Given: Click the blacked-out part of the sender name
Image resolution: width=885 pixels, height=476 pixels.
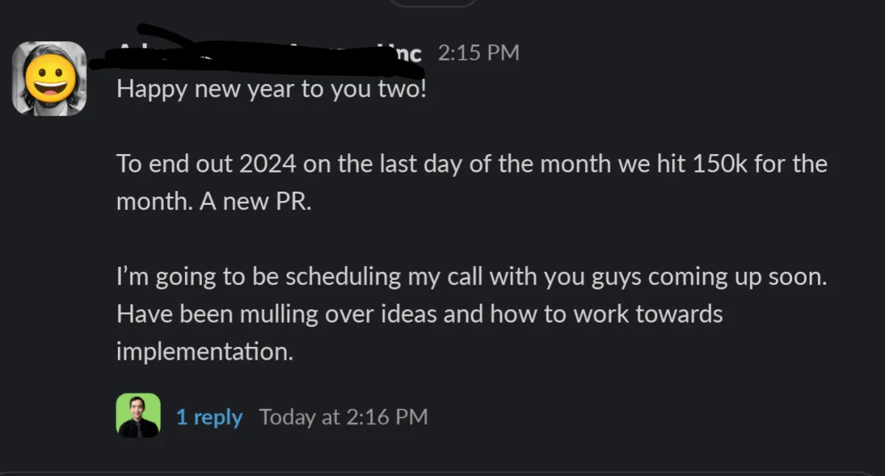Looking at the screenshot, I should point(258,53).
